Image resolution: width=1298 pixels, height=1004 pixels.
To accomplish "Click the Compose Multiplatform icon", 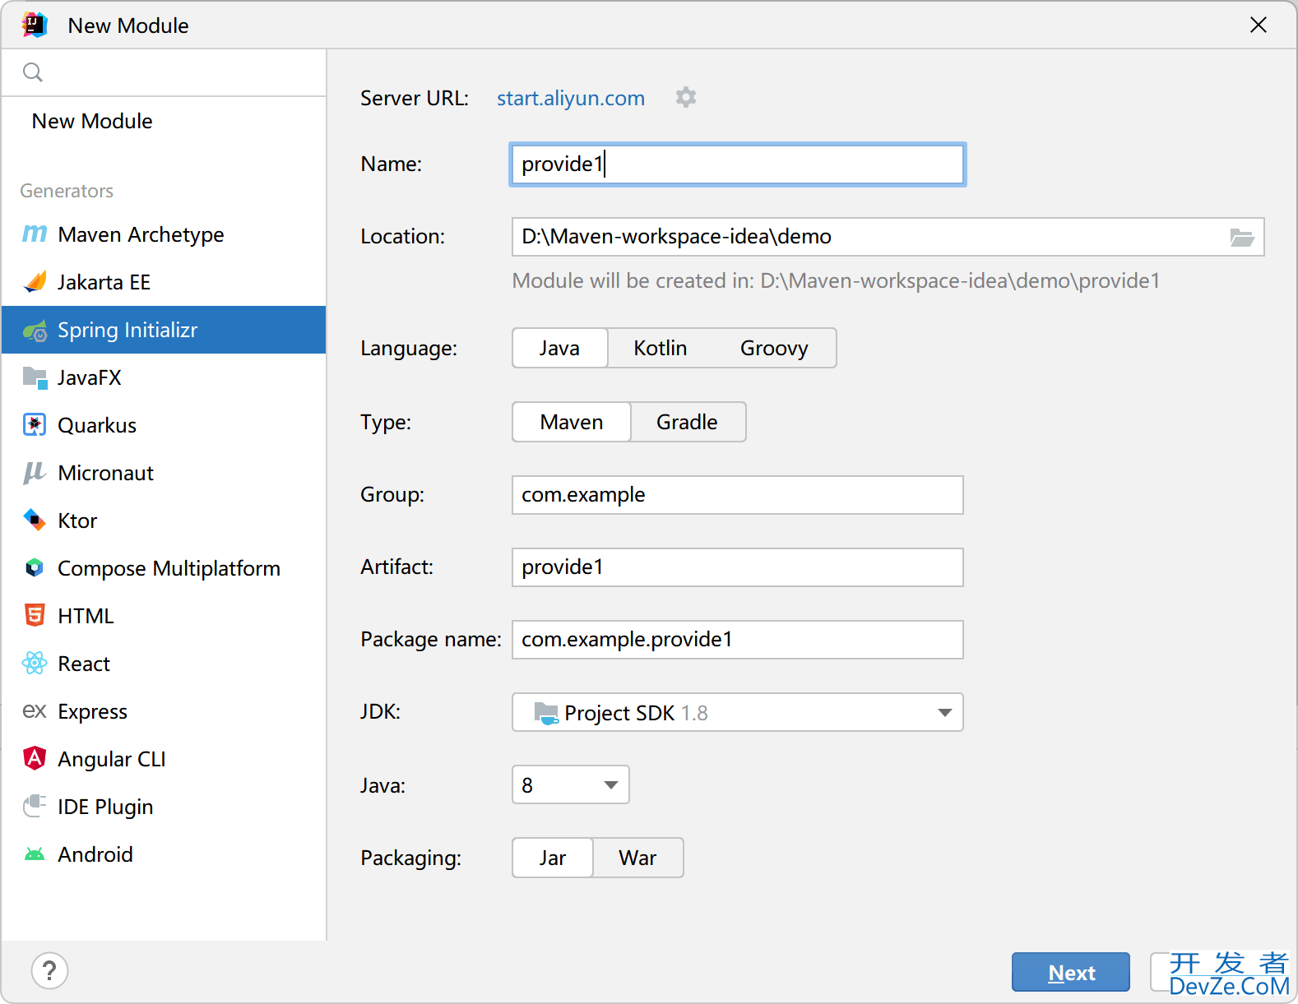I will pyautogui.click(x=35, y=568).
